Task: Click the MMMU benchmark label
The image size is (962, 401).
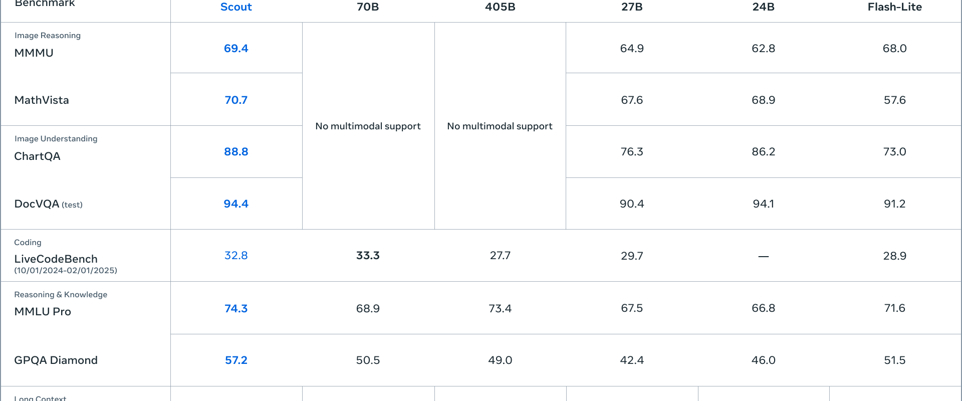Action: point(34,53)
